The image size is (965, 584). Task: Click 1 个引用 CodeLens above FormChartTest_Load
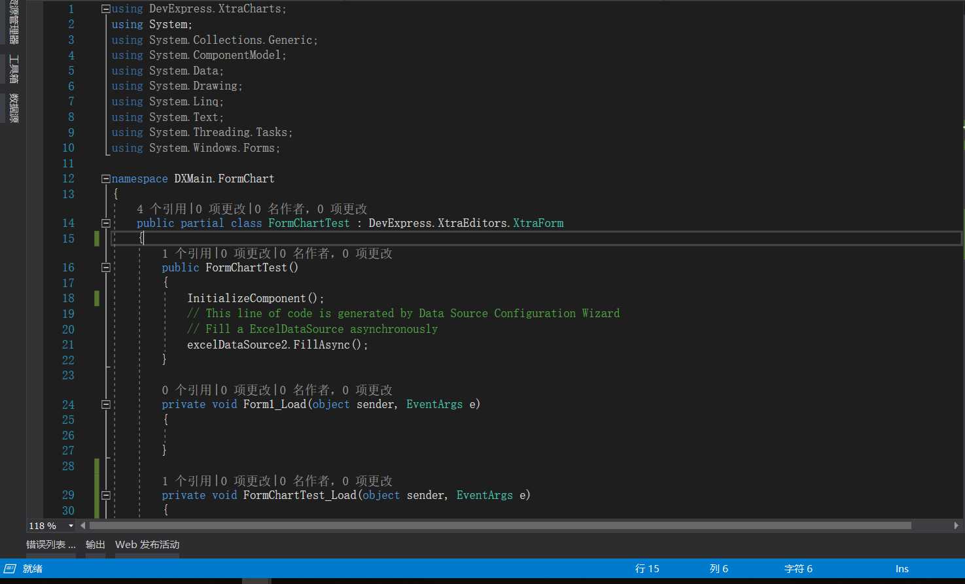tap(186, 481)
